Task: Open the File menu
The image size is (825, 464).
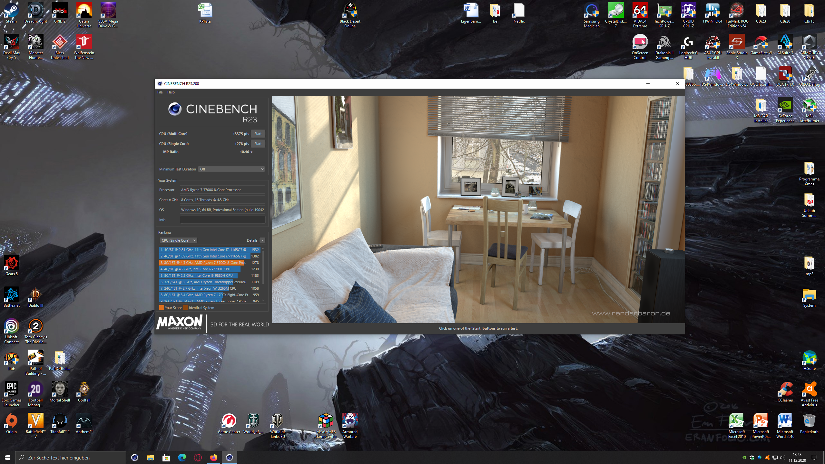Action: pos(160,92)
